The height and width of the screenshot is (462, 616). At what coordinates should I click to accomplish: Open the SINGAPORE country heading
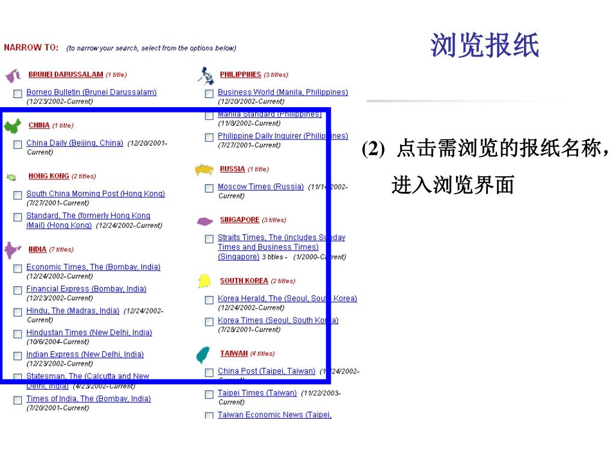pos(239,220)
